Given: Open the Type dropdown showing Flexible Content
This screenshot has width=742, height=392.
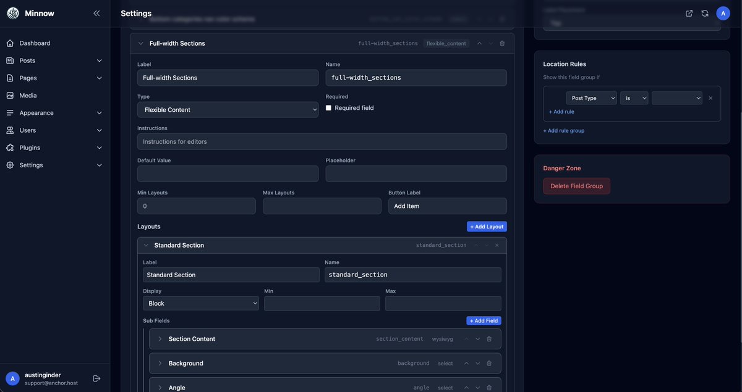Looking at the screenshot, I should [x=228, y=110].
